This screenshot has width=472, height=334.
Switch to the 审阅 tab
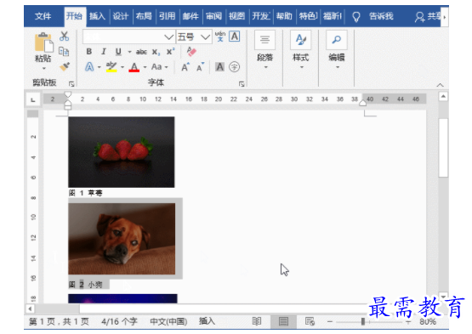[213, 16]
